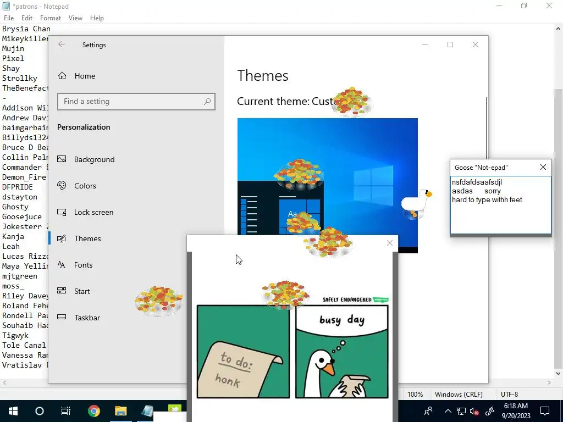Click Notepad vertical scrollbar down arrow
The width and height of the screenshot is (563, 422).
[x=559, y=373]
